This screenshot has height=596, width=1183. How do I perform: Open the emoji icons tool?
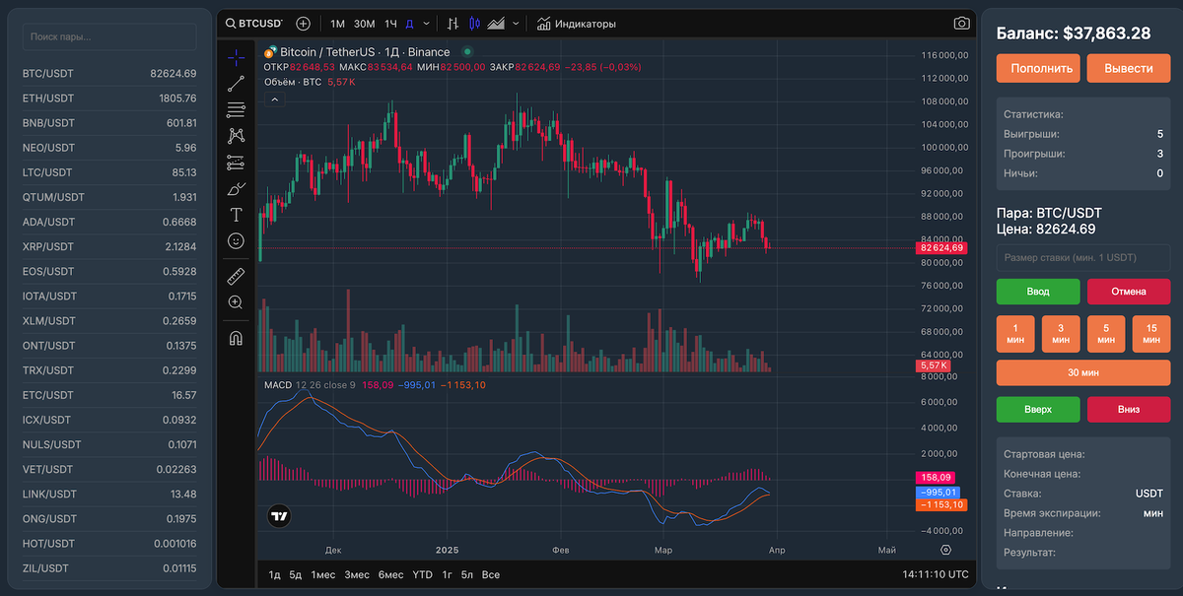pos(236,240)
